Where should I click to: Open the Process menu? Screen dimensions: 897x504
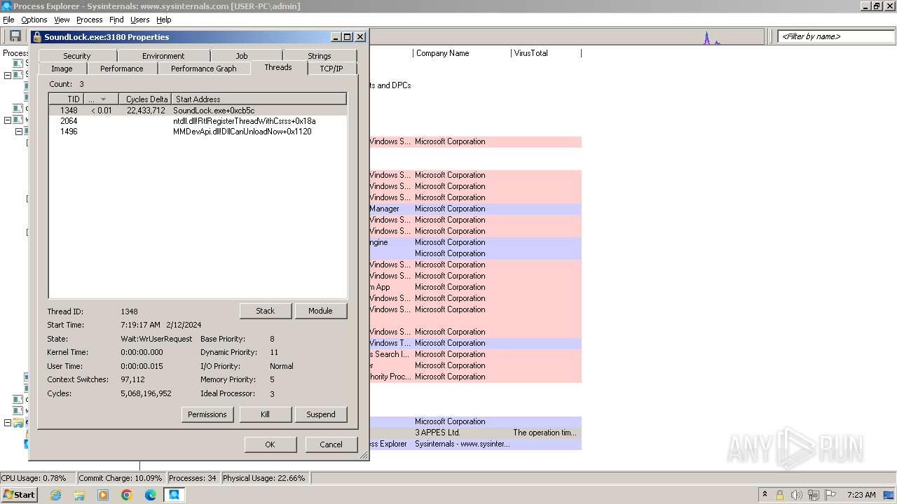pos(89,20)
